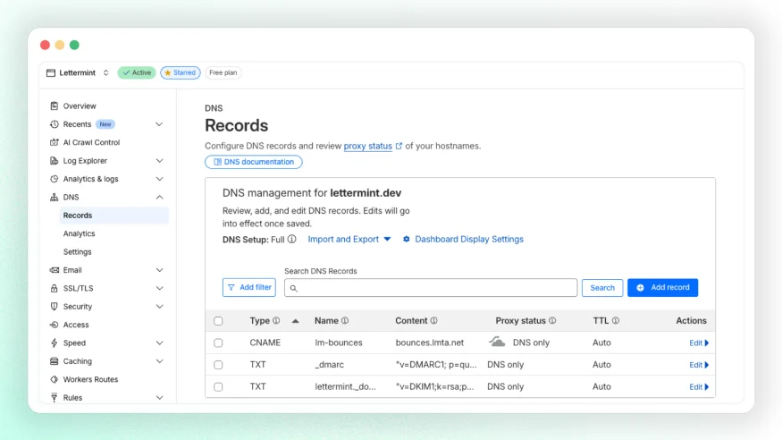Follow the proxy status link
The width and height of the screenshot is (782, 440).
point(367,146)
